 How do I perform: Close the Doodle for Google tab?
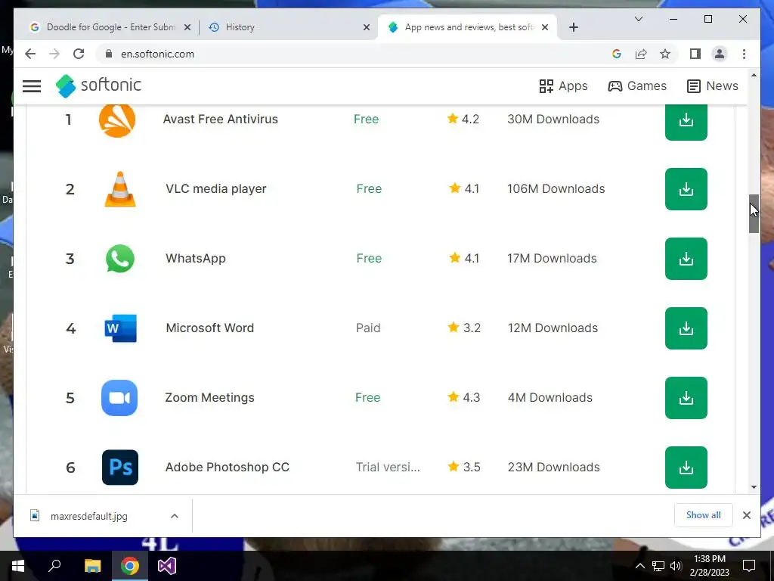[x=187, y=28]
